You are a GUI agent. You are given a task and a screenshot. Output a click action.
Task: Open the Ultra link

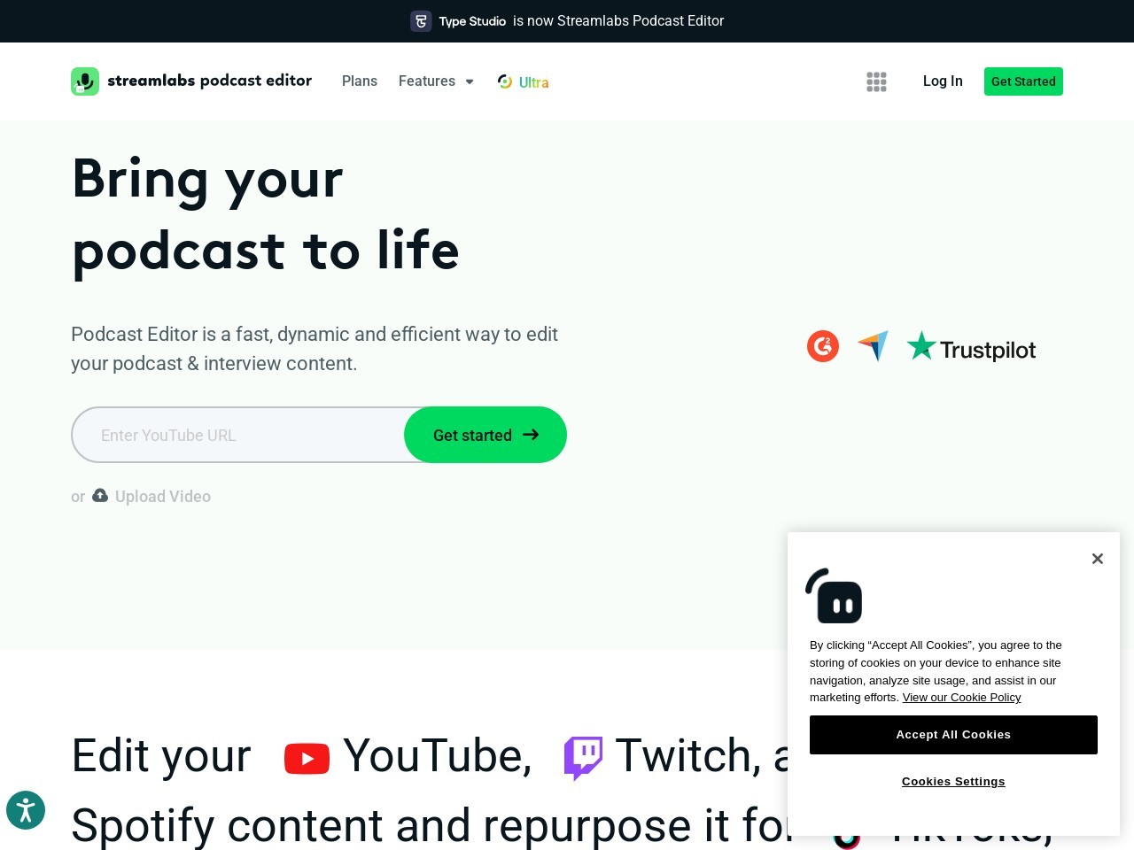524,81
